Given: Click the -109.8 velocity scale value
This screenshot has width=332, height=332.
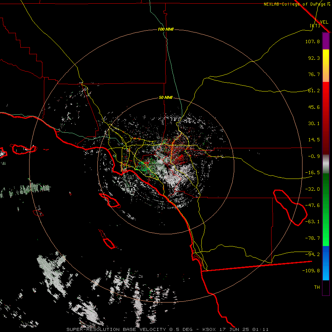Looking at the screenshot, I should 311,271.
